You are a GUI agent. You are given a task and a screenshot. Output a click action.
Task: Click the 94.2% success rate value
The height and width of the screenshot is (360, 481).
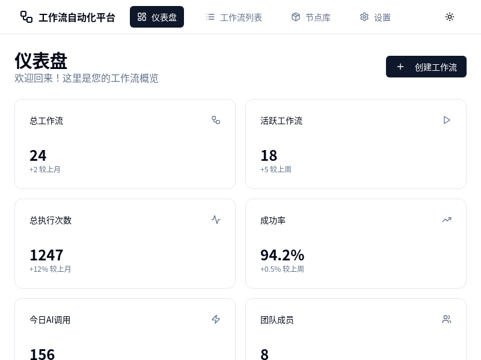click(x=282, y=255)
